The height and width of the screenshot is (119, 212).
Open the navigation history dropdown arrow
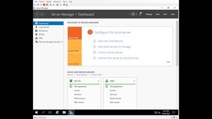pos(46,14)
